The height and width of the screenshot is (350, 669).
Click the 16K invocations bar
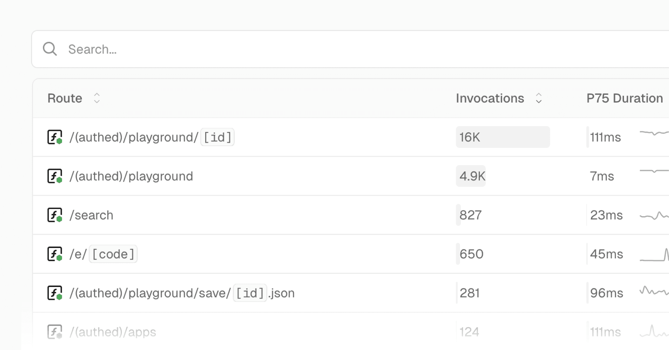click(x=503, y=137)
